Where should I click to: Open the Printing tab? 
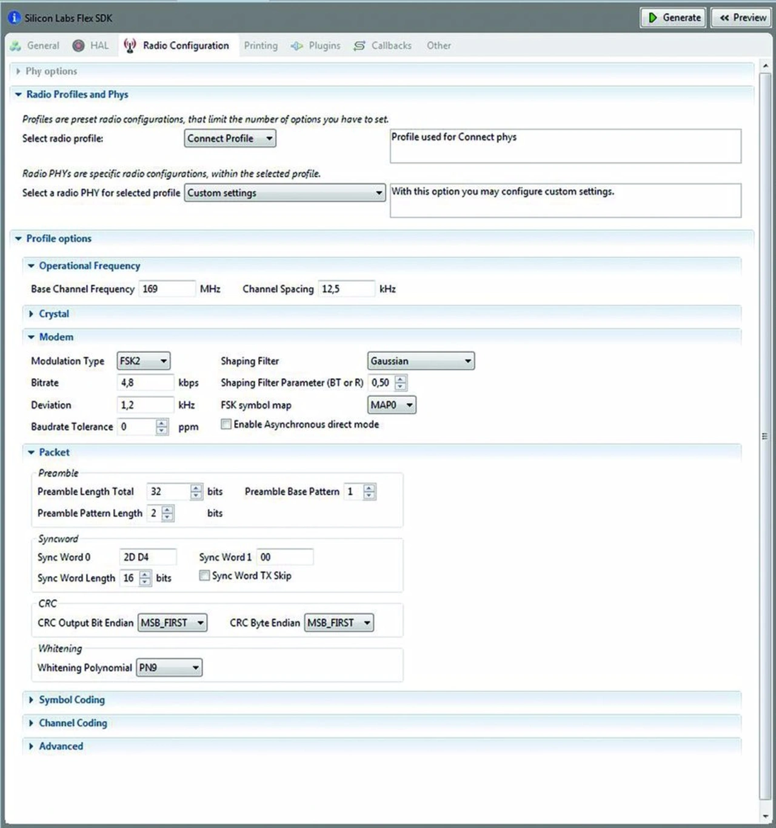point(261,45)
